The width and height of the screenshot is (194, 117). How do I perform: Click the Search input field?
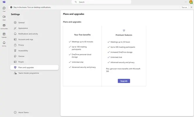[101, 2]
